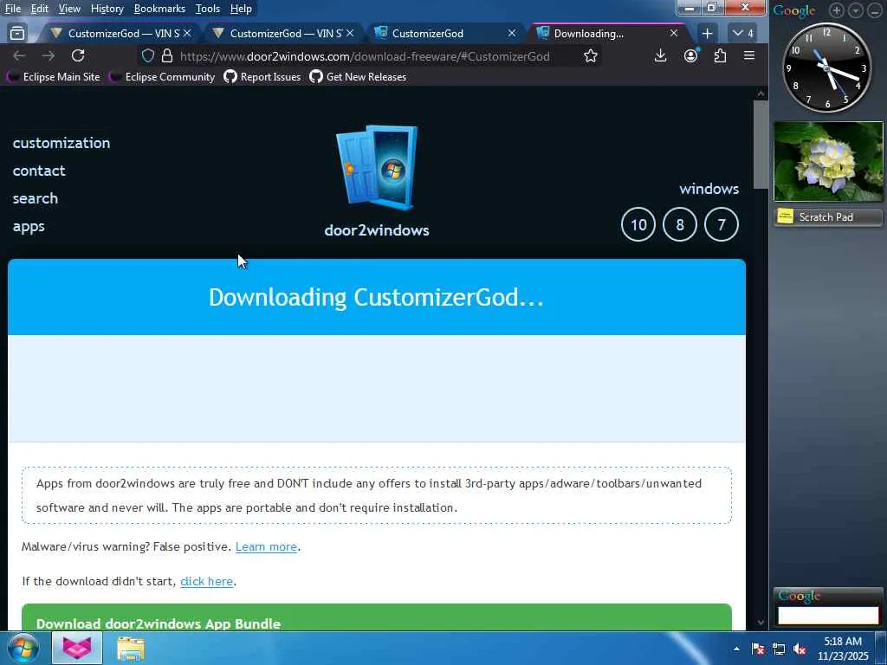Open the Downloads panel
This screenshot has height=665, width=887.
pos(660,55)
